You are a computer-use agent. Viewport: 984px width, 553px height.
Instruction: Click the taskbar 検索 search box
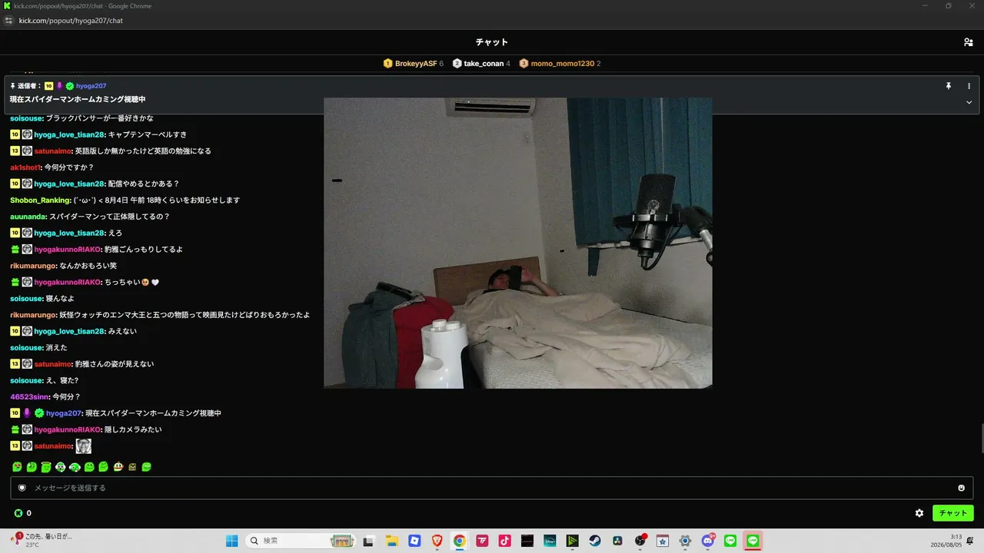point(302,541)
